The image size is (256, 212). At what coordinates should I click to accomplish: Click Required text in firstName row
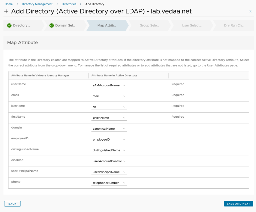(178, 117)
